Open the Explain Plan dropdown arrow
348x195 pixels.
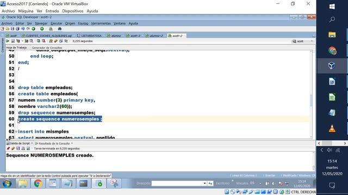(x=22, y=41)
